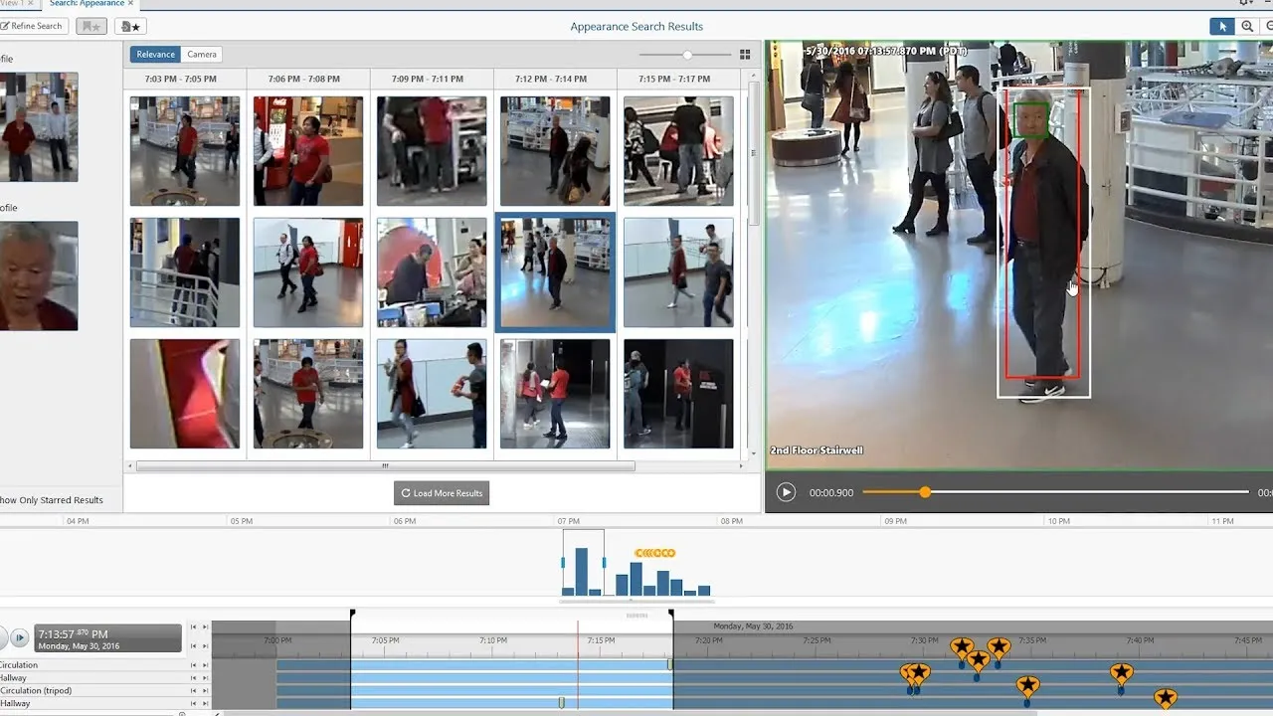Click next event icon for Circulation row
The image size is (1273, 716).
205,665
